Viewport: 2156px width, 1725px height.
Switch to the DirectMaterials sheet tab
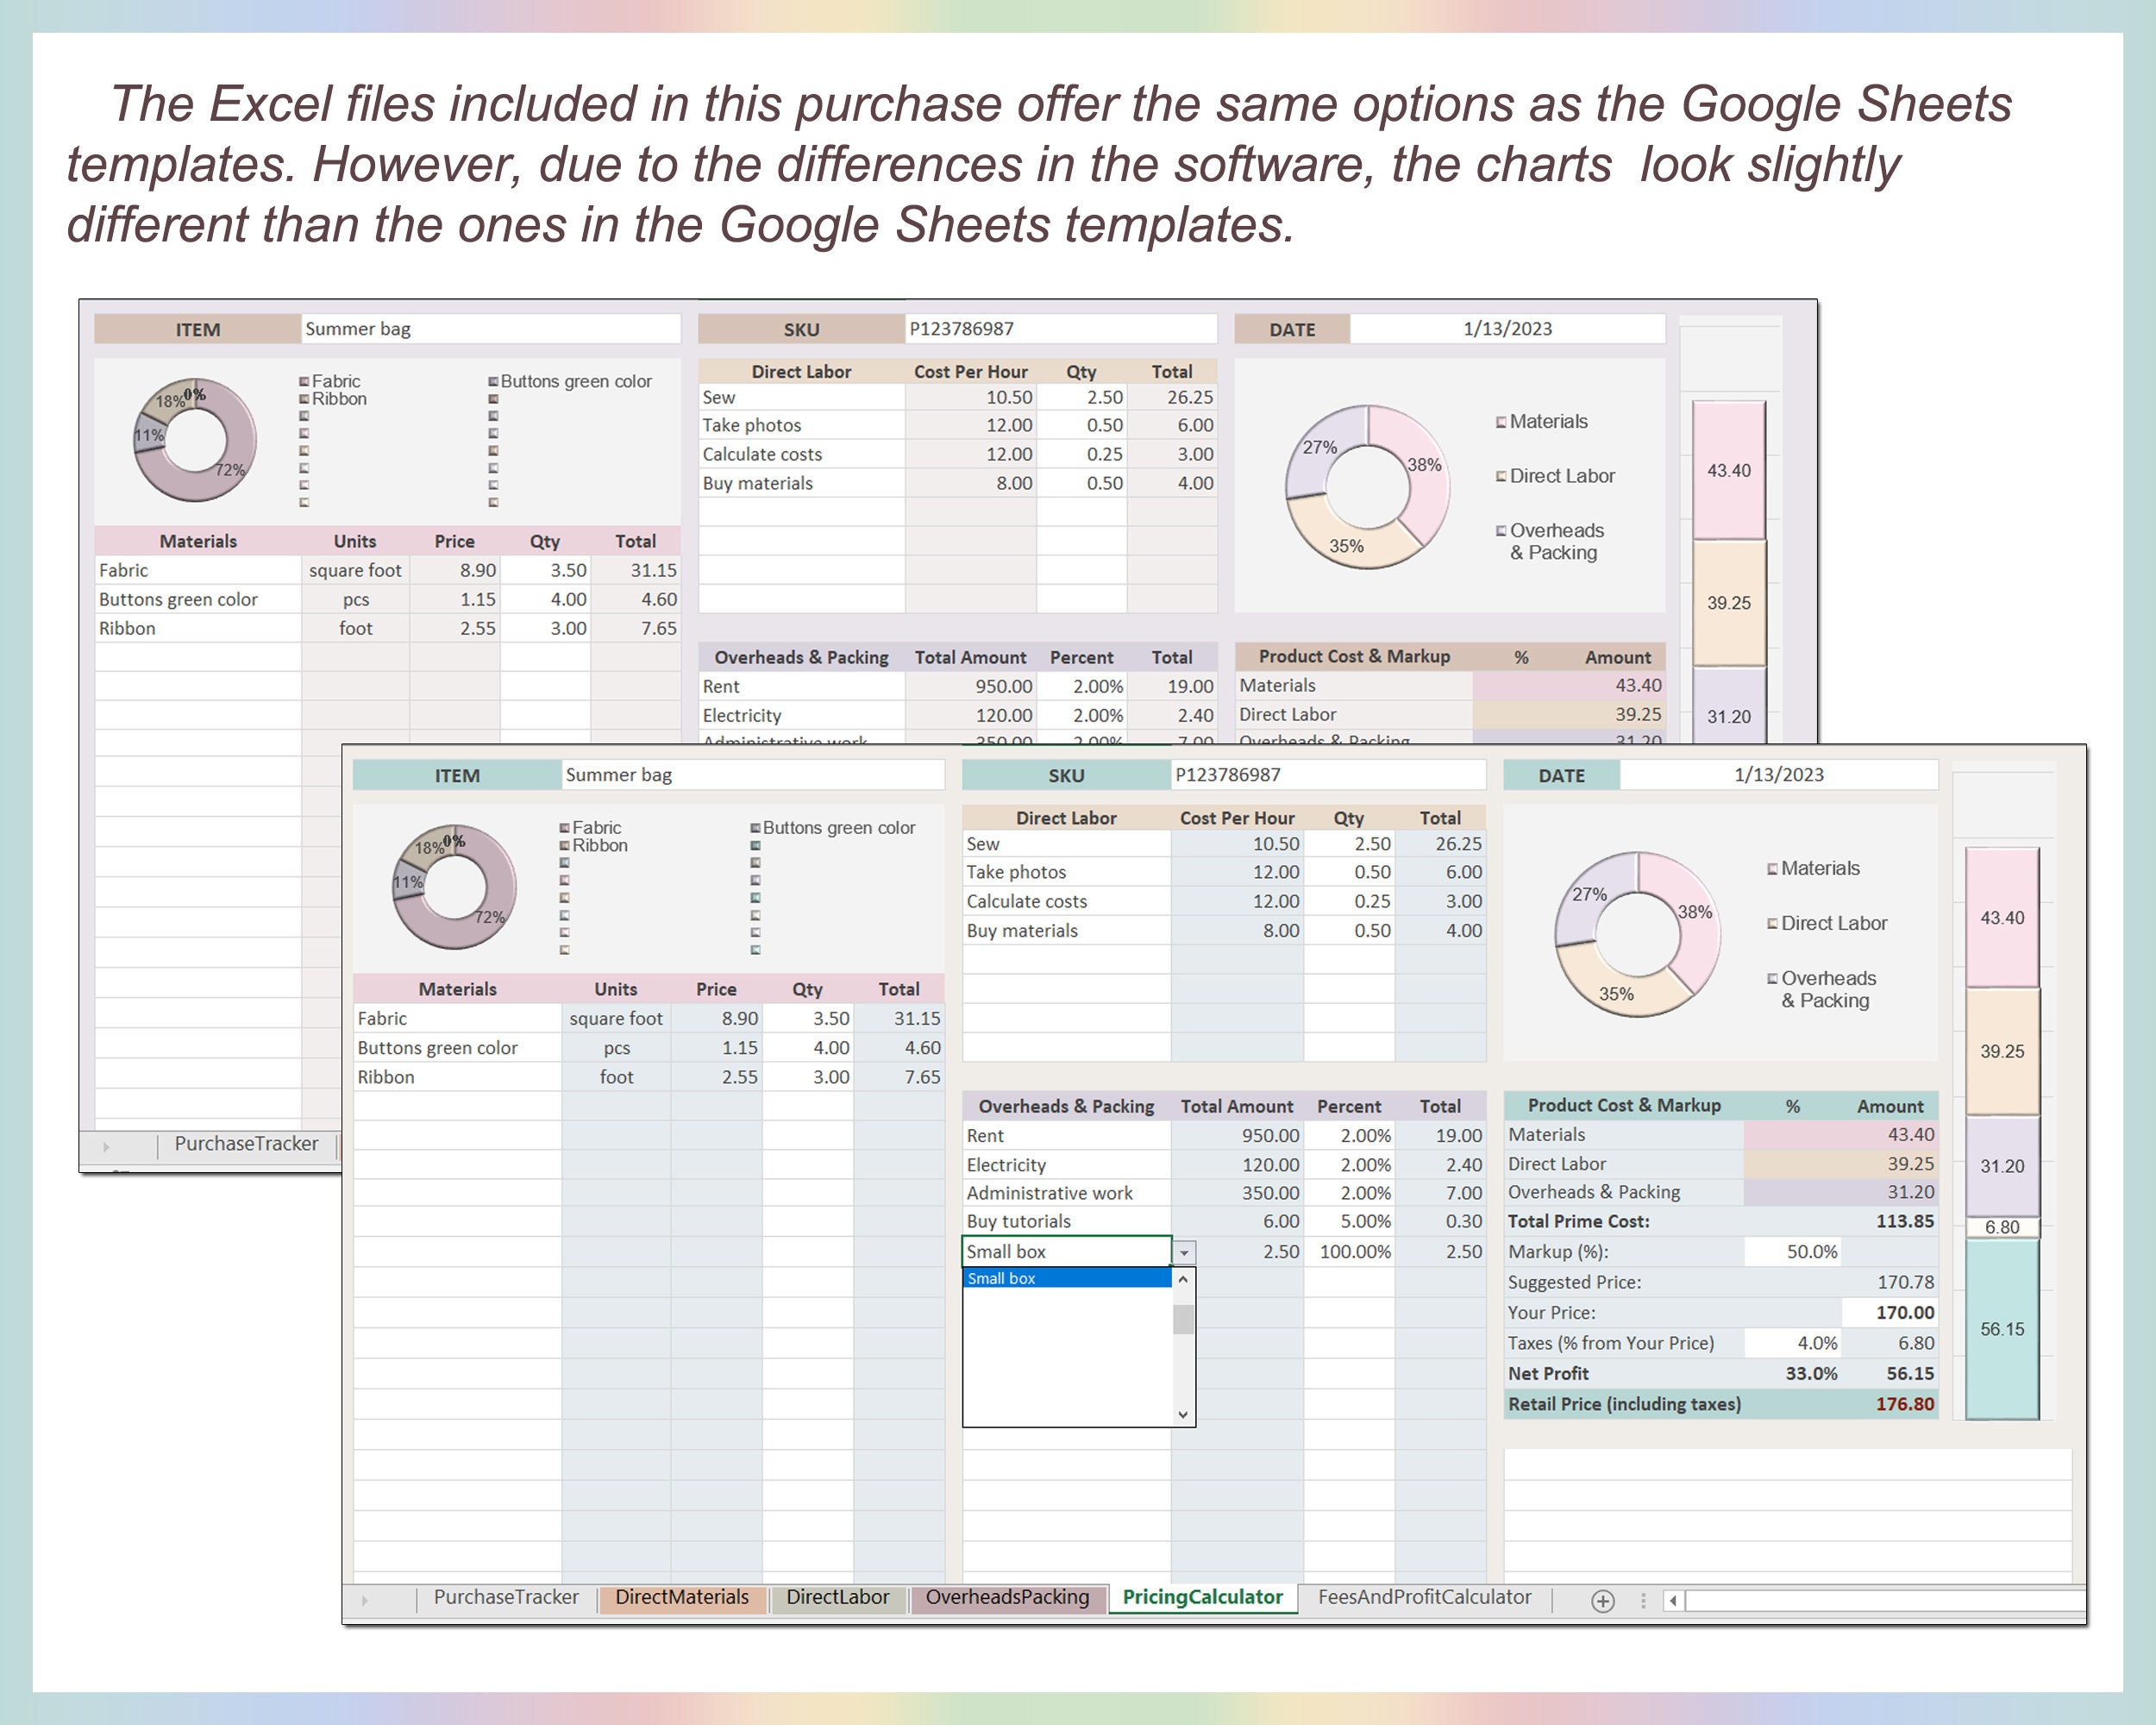click(x=682, y=1597)
